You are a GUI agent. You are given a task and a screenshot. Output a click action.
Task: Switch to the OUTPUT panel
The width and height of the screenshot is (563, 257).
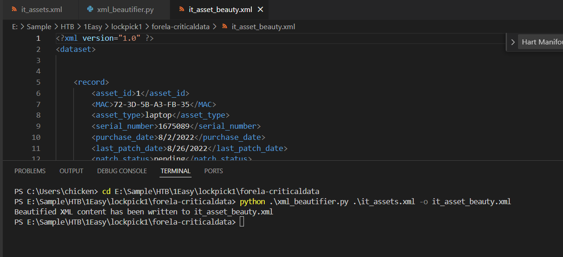71,171
